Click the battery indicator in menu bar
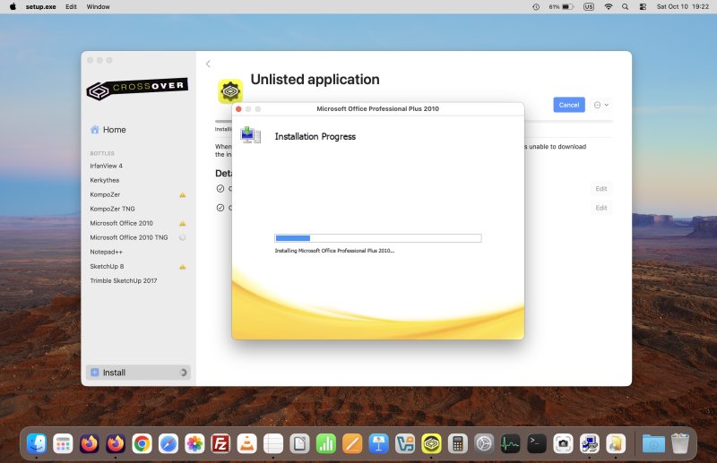Viewport: 717px width, 463px height. pyautogui.click(x=561, y=7)
